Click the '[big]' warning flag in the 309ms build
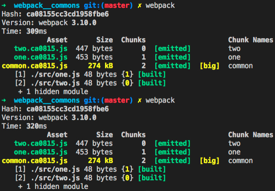 tap(210, 66)
